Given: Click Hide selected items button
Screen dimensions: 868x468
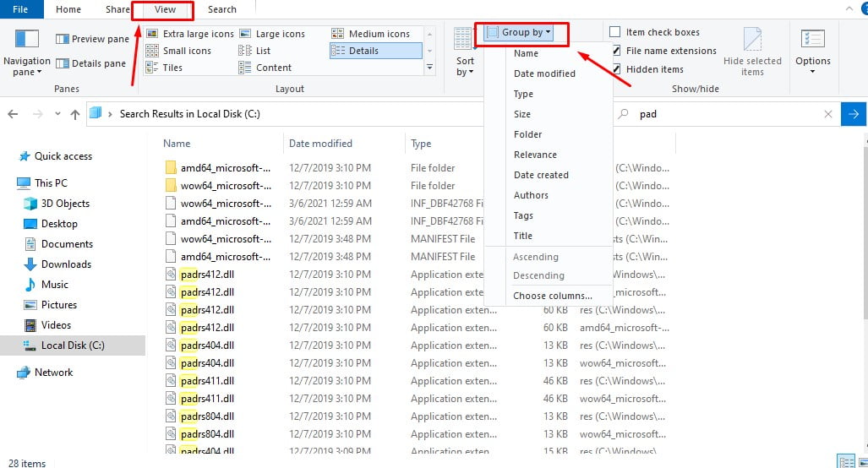Looking at the screenshot, I should point(751,52).
